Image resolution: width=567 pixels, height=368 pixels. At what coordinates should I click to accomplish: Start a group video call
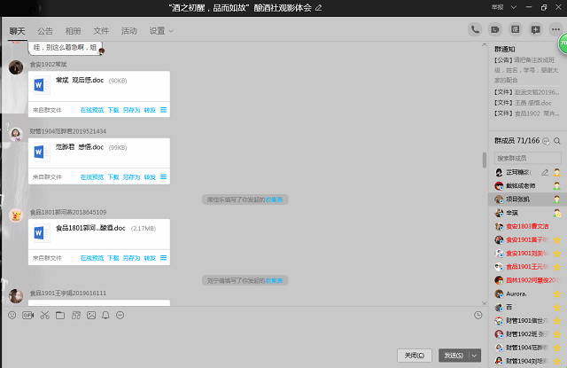(495, 29)
